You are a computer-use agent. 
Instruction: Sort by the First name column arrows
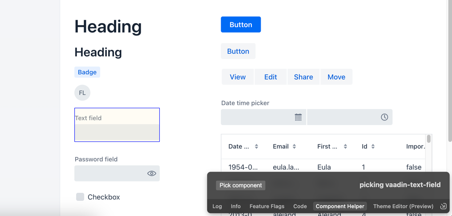[345, 146]
